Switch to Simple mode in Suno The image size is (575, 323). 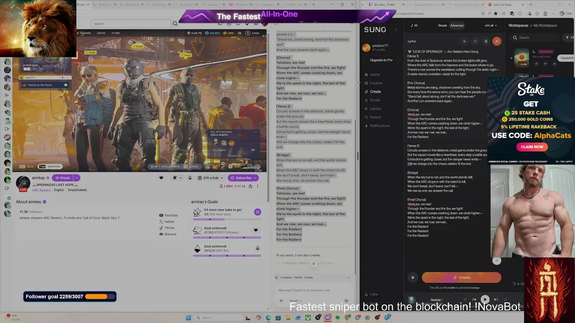442,26
